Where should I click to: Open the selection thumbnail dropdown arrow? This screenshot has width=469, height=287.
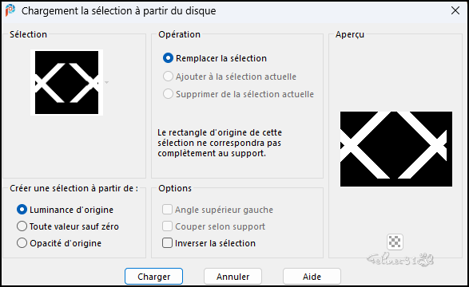[106, 83]
